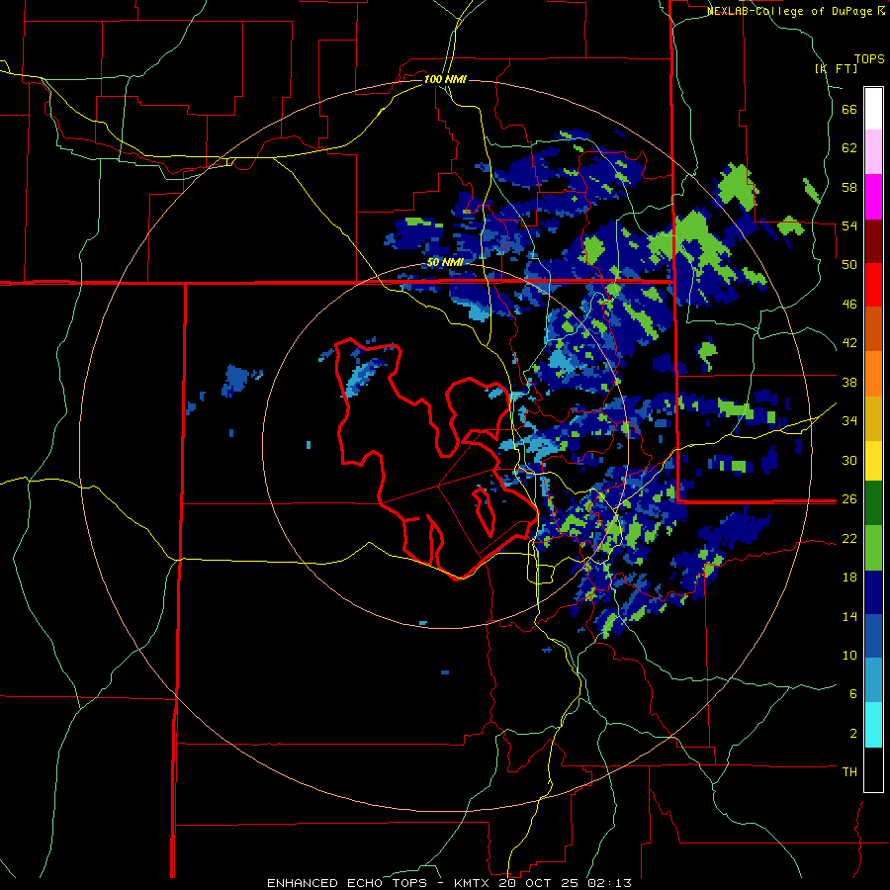
Task: Click the 'KMTX' radar site identifier
Action: tap(474, 883)
